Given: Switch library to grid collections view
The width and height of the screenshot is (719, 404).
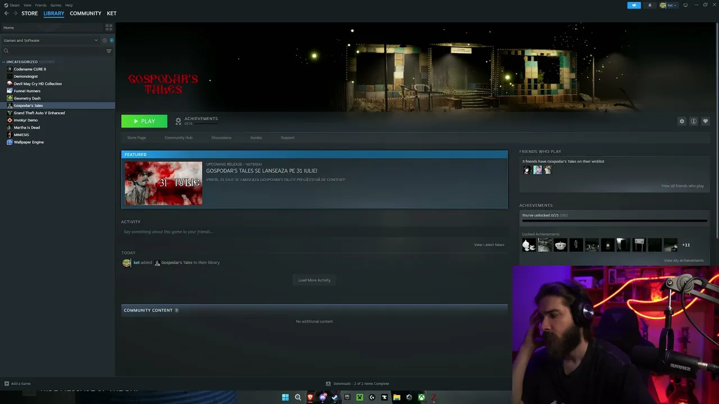Looking at the screenshot, I should click(109, 27).
